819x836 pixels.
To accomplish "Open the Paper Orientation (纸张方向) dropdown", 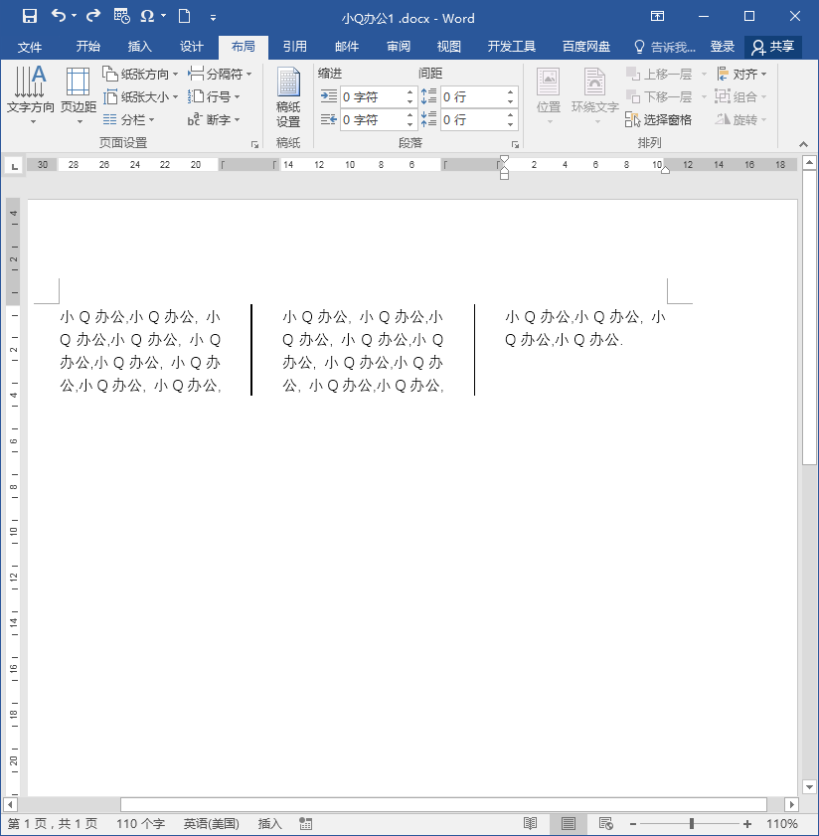I will click(140, 75).
